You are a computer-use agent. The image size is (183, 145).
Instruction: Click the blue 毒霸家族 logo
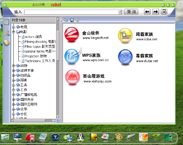pos(125,57)
